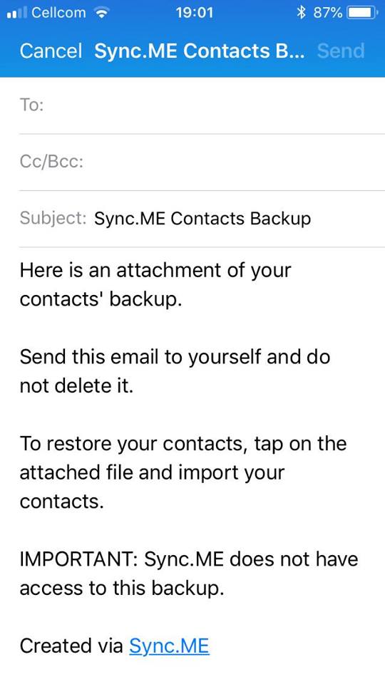Place cursor in 'Send this email to yourself' paragraph

pyautogui.click(x=175, y=370)
